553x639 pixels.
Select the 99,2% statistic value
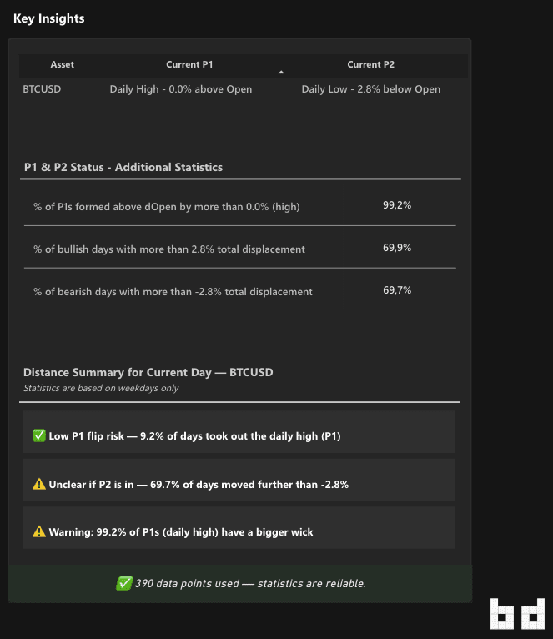[x=397, y=205]
